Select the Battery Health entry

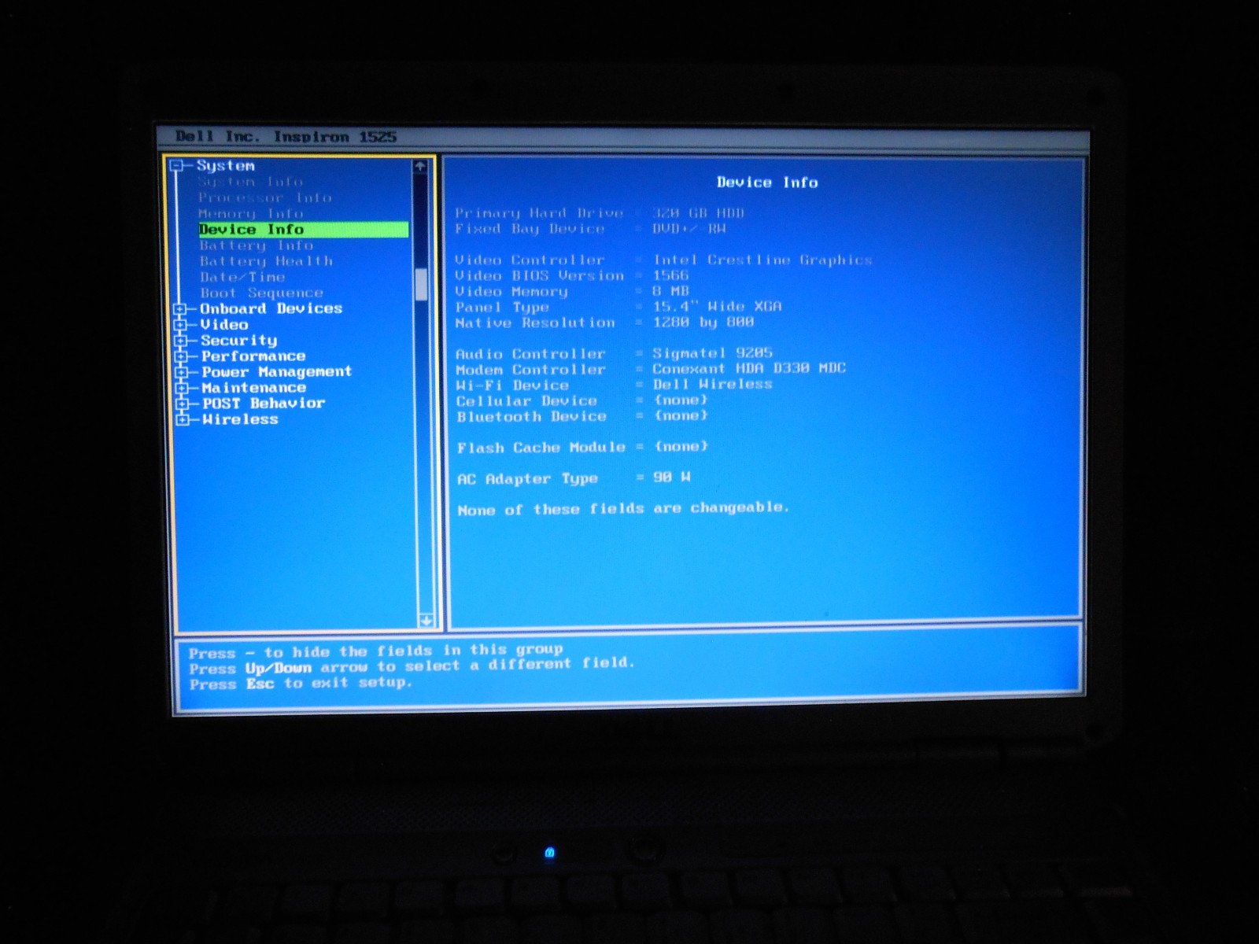tap(266, 261)
